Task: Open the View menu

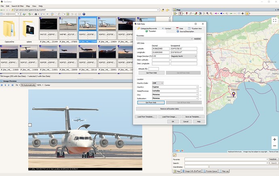Action: coord(34,6)
